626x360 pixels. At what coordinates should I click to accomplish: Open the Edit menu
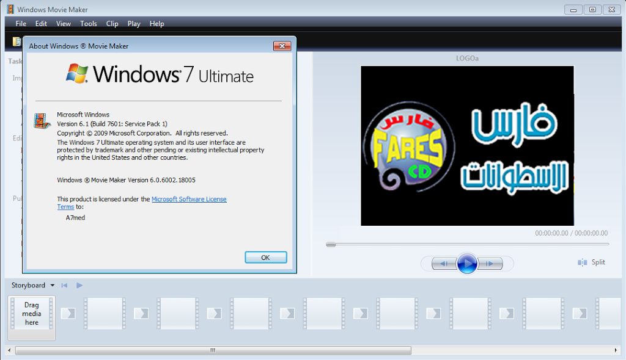point(41,24)
